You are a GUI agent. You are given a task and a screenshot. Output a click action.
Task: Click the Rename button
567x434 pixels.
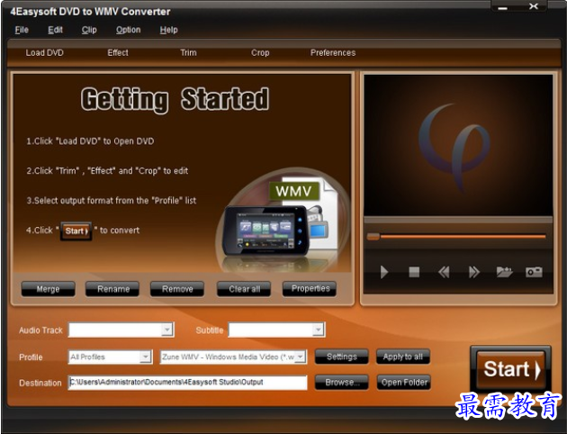(112, 289)
